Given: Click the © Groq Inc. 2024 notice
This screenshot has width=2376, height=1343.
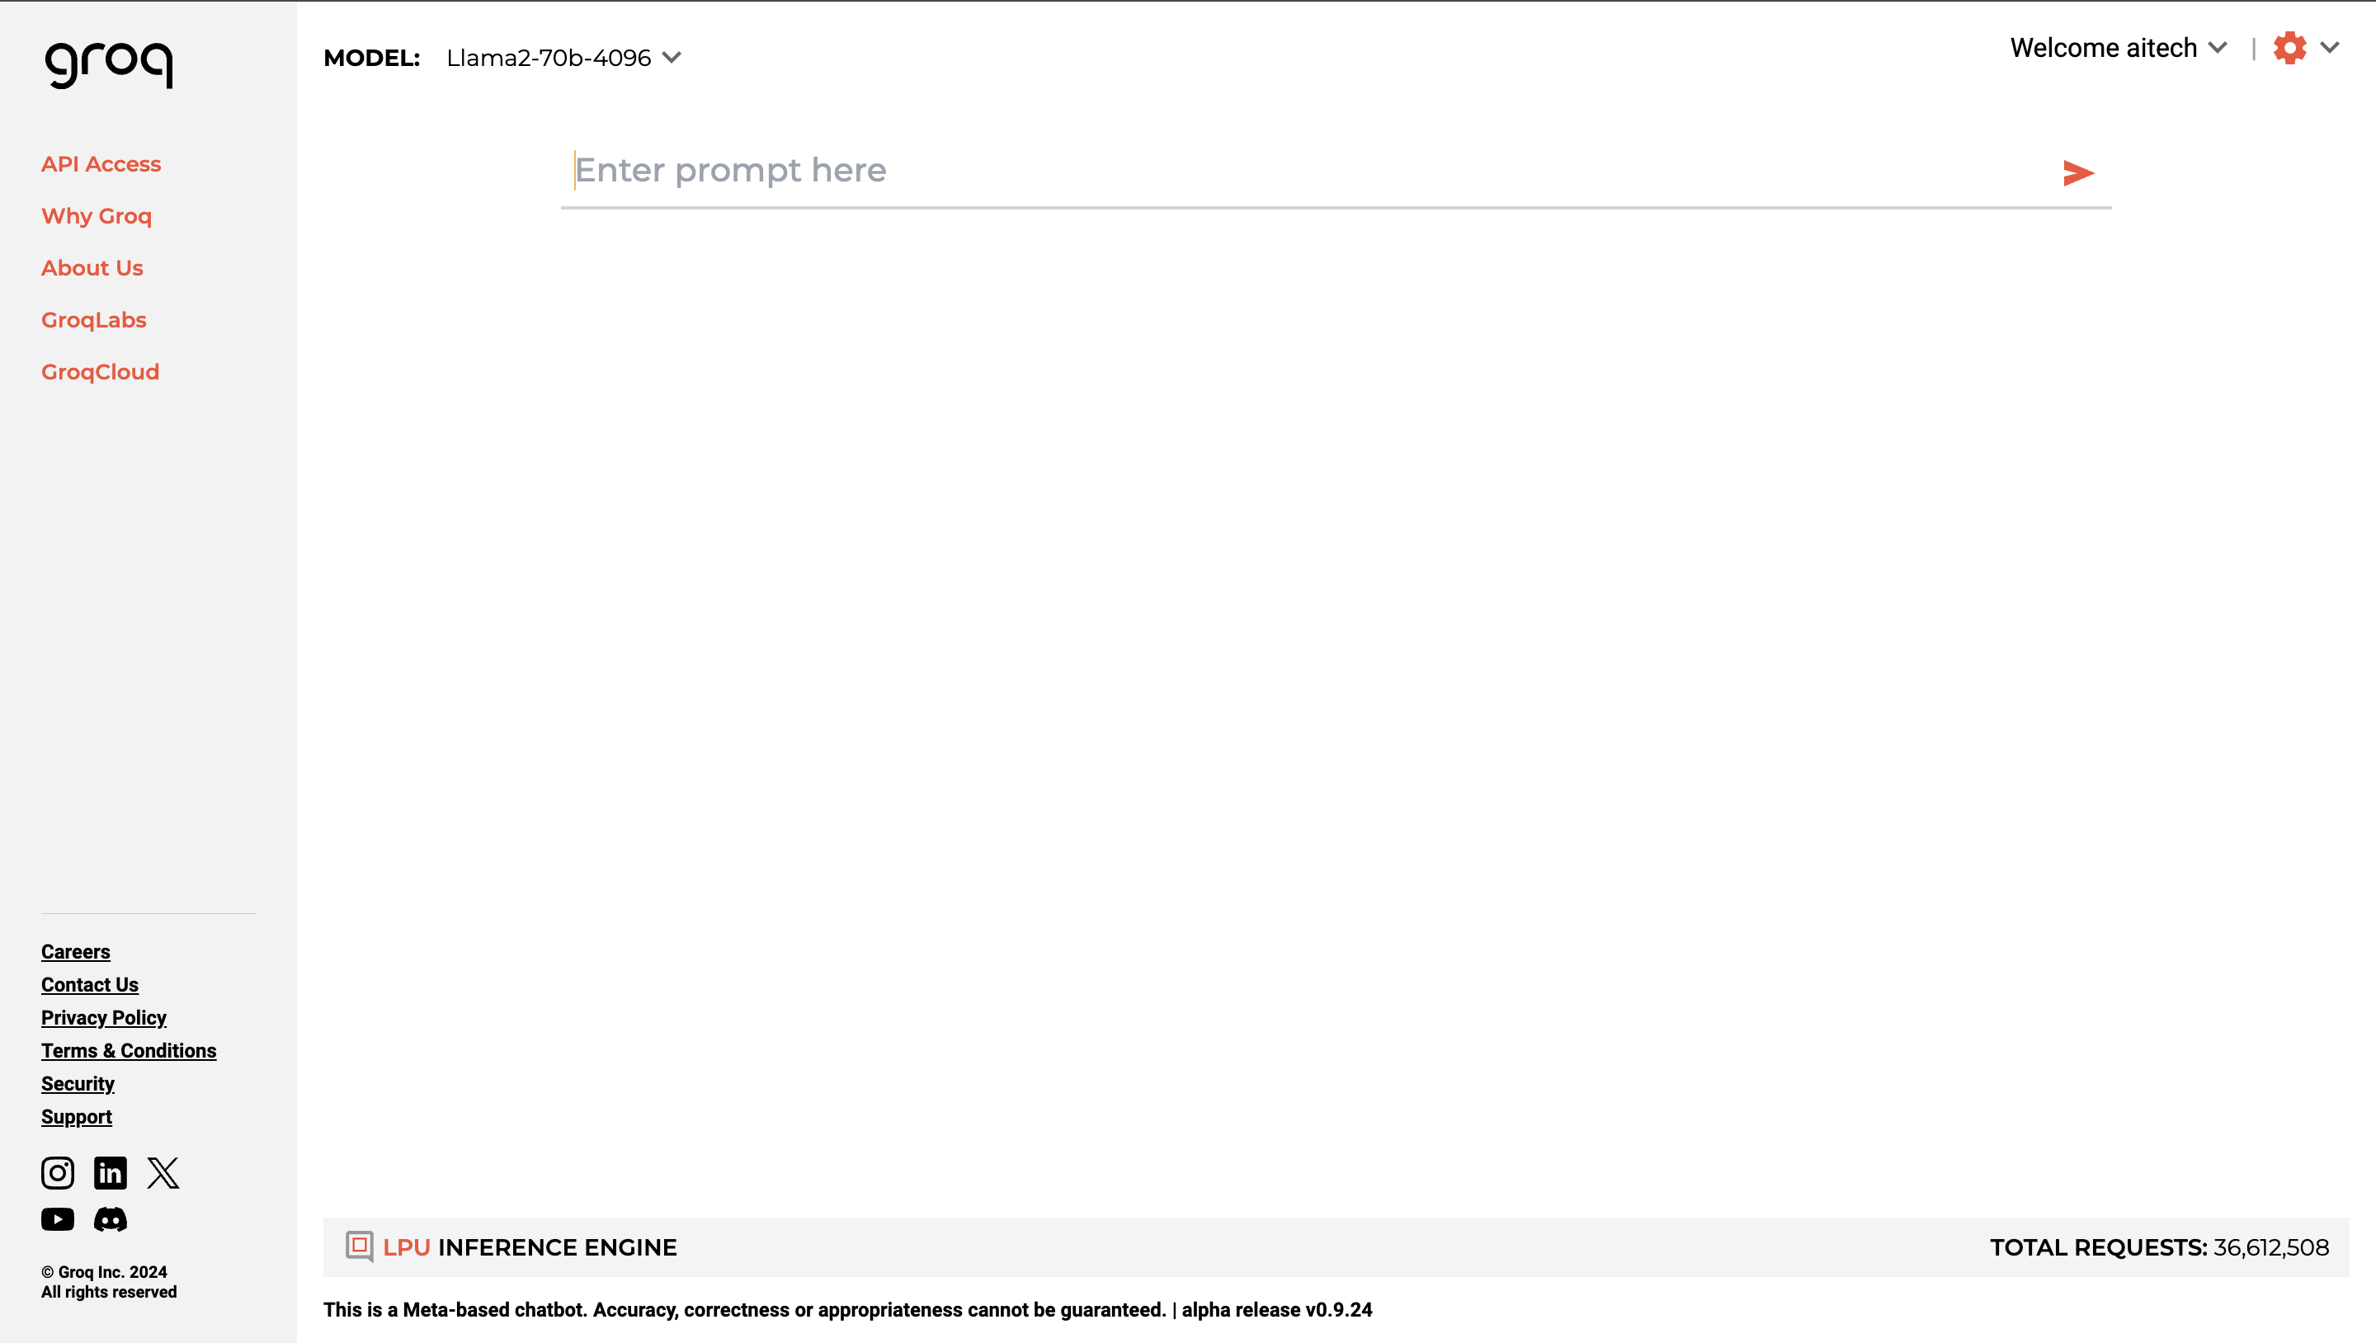Looking at the screenshot, I should (x=104, y=1272).
